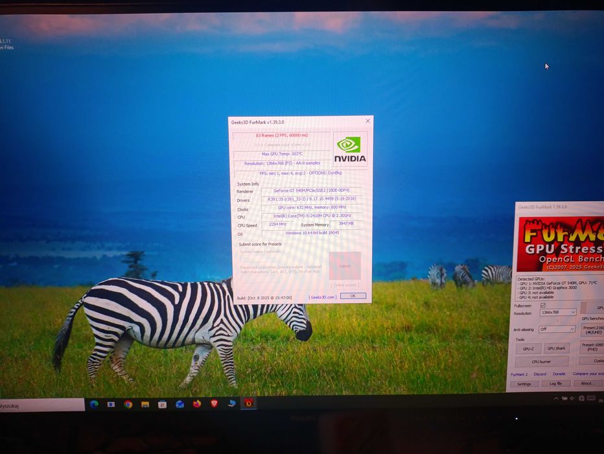This screenshot has height=454, width=604.
Task: Select the Resolution: 1366x768 (FS) result text
Action: pyautogui.click(x=282, y=163)
